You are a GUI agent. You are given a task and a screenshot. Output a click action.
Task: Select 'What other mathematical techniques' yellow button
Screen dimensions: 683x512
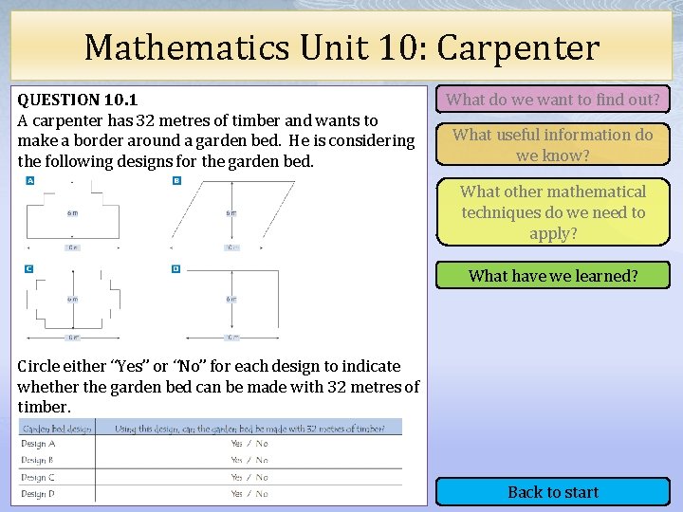(552, 212)
